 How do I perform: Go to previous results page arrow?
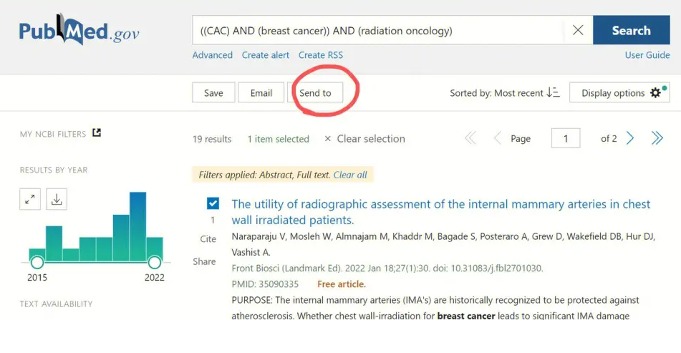(497, 138)
